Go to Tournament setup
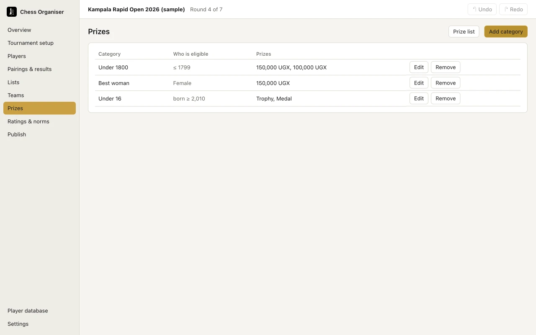 [x=39, y=43]
